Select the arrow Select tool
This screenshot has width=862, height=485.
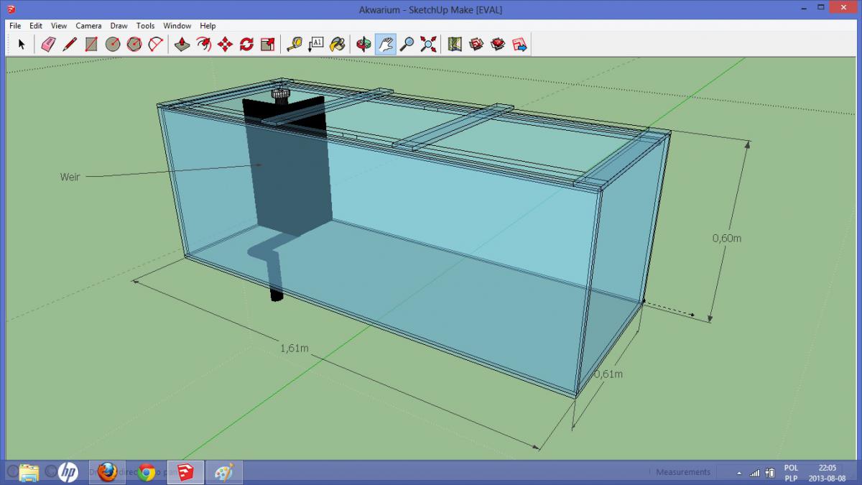pos(22,45)
